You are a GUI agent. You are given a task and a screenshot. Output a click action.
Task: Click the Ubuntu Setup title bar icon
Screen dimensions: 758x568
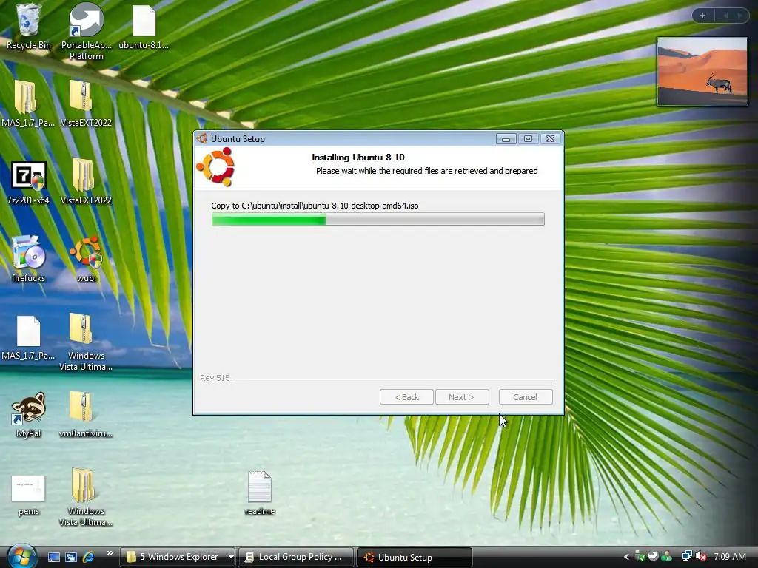[201, 138]
